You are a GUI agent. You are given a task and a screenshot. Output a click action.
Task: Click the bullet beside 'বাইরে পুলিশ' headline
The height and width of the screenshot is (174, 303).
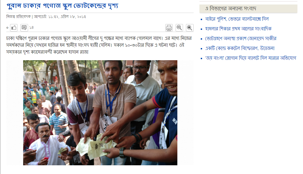point(202,19)
